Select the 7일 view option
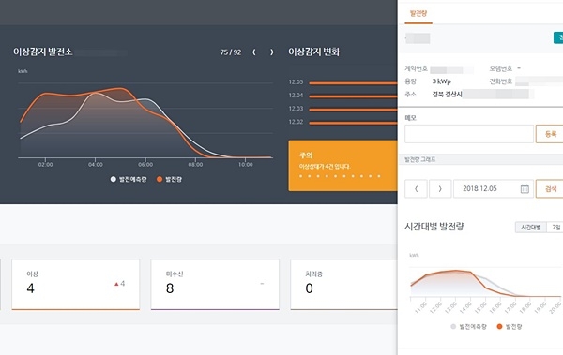 pyautogui.click(x=555, y=228)
